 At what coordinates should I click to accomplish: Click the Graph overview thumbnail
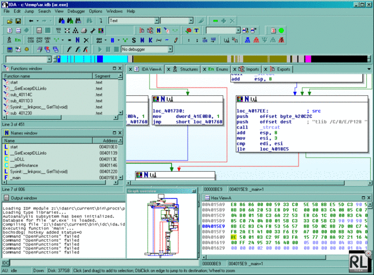[162, 226]
